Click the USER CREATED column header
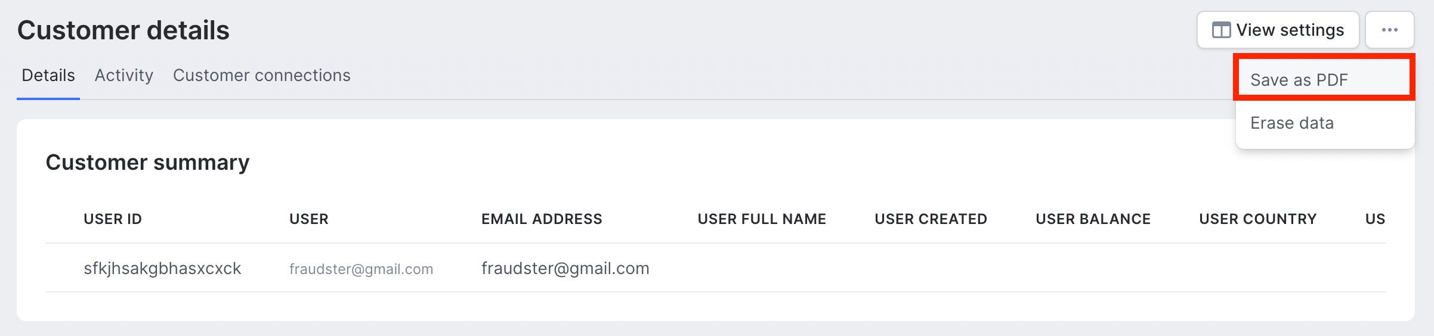 click(x=931, y=219)
